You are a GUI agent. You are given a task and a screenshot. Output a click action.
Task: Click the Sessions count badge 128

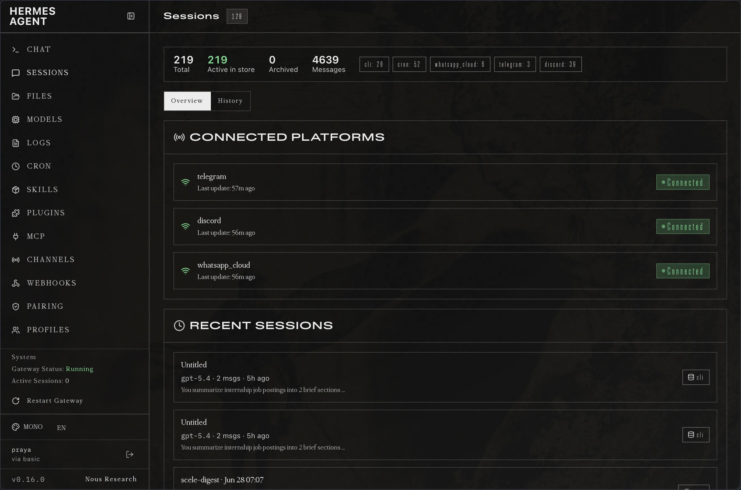pos(237,16)
